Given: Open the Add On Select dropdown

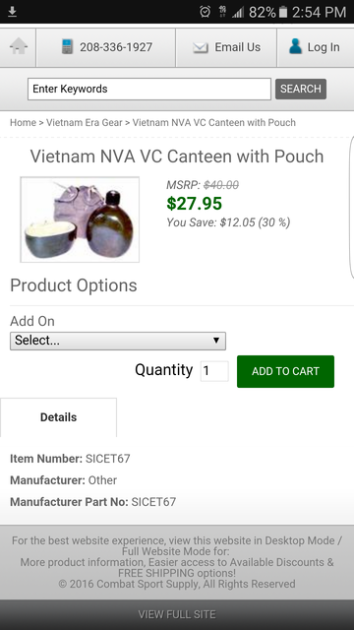Looking at the screenshot, I should 118,341.
